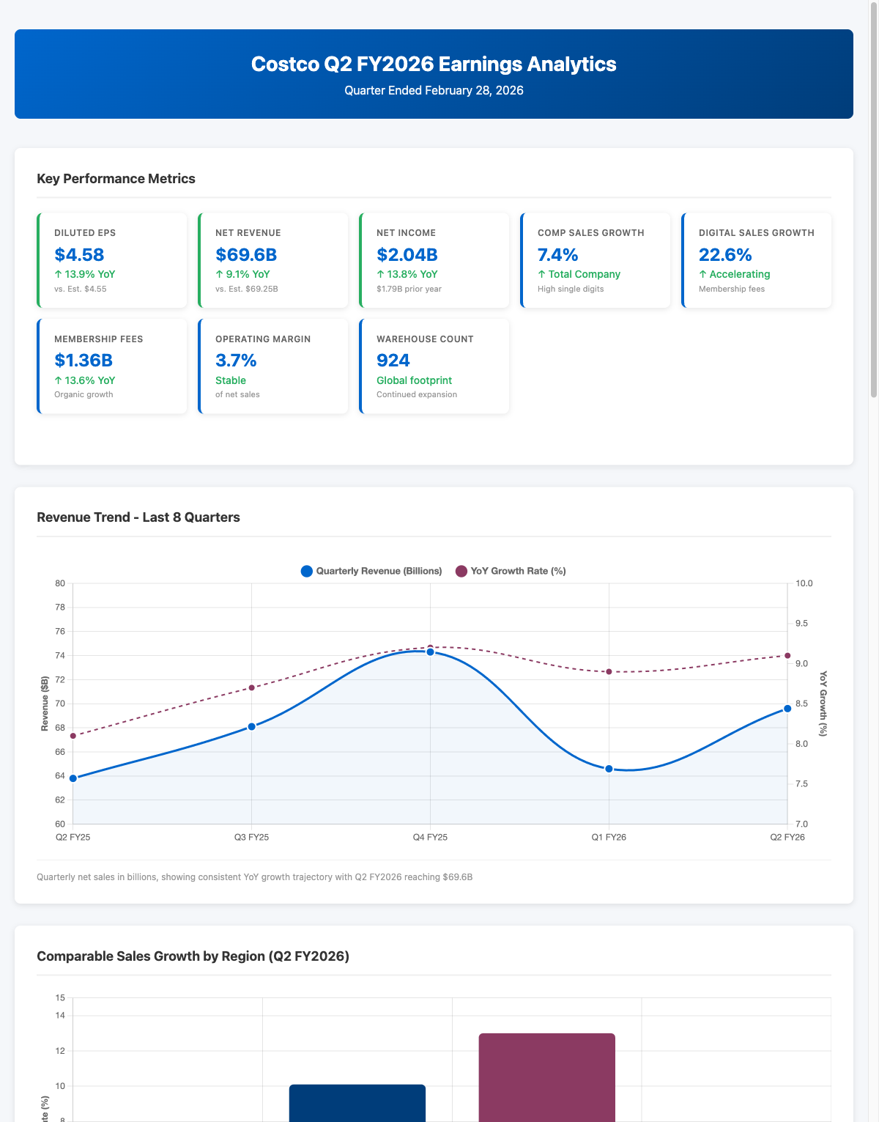
Task: Toggle Quarterly Revenue (Billions) legend item
Action: pyautogui.click(x=371, y=571)
